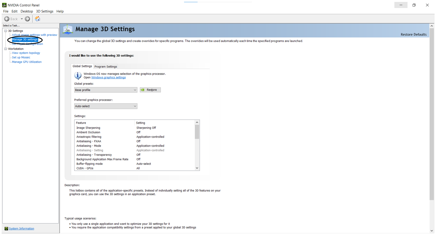Click Restore Defaults in the header
This screenshot has width=437, height=235.
tap(413, 34)
